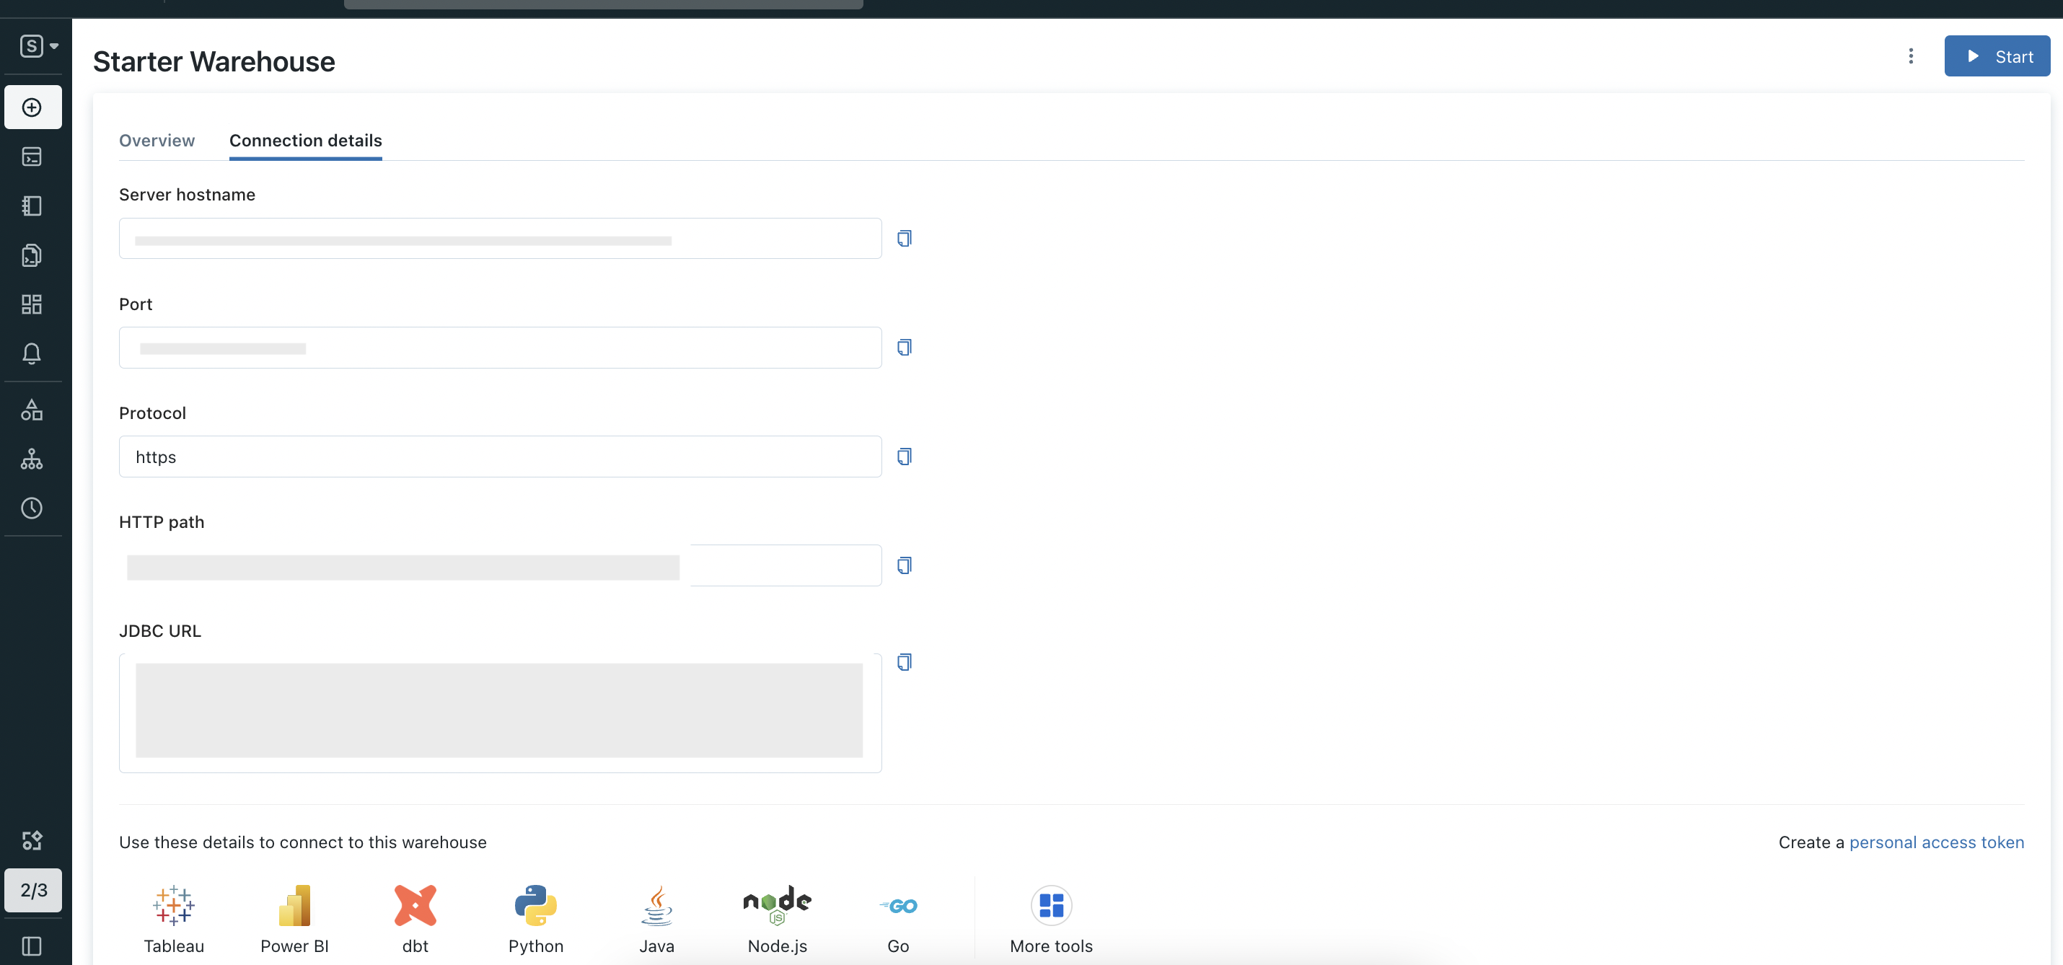2063x965 pixels.
Task: Copy the JDBC URL value
Action: [904, 662]
